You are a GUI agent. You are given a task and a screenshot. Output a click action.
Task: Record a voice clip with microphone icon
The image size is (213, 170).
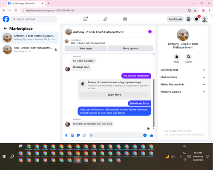(66, 135)
